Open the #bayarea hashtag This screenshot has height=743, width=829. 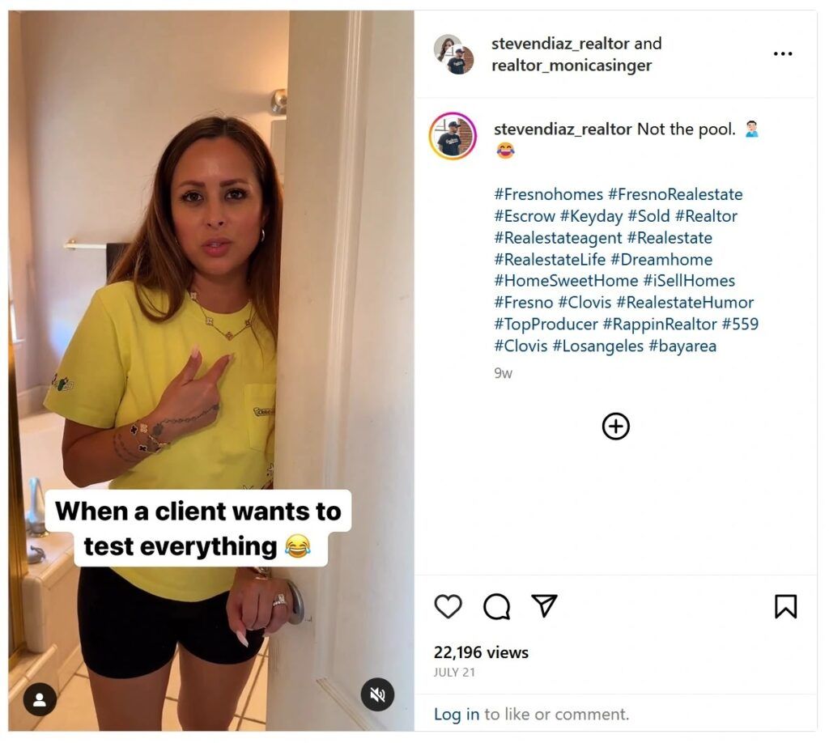(x=682, y=346)
